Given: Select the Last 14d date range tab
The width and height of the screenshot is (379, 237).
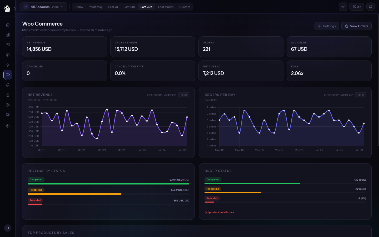Looking at the screenshot, I should pos(129,7).
